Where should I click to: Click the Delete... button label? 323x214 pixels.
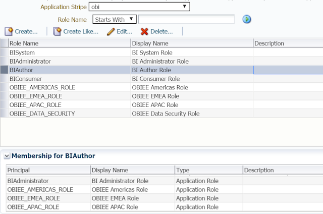161,31
